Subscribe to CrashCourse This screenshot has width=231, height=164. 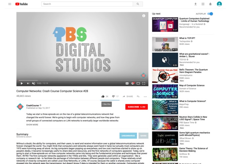[x=137, y=107]
